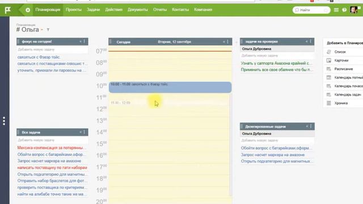Open the Документы menu
The height and width of the screenshot is (204, 363).
pyautogui.click(x=137, y=10)
